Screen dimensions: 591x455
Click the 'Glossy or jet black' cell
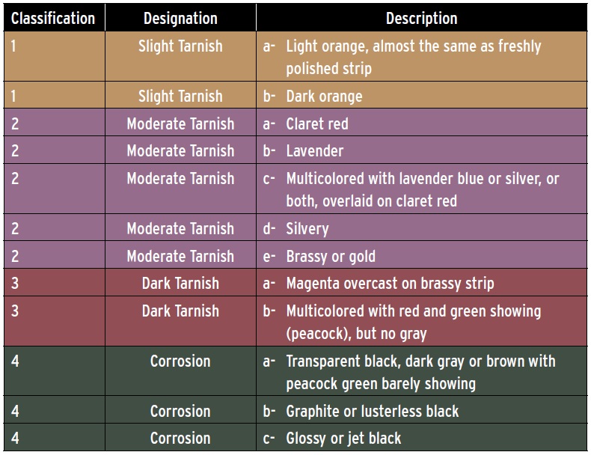(x=421, y=437)
